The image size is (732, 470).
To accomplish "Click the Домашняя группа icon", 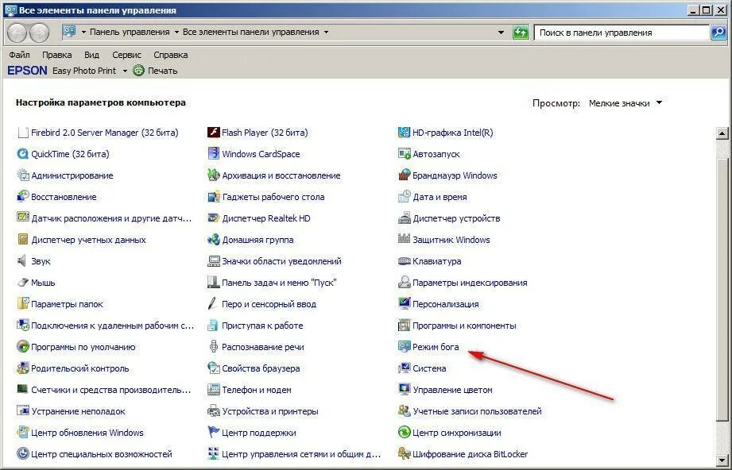I will pyautogui.click(x=213, y=240).
